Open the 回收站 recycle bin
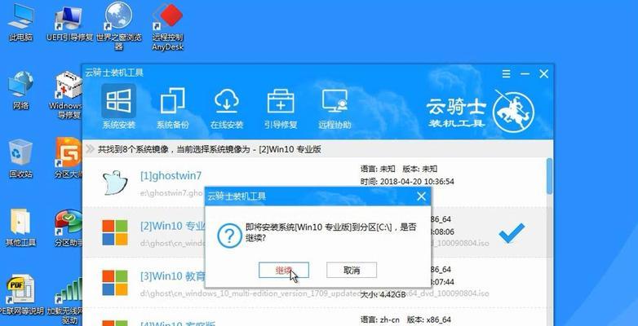 click(20, 159)
